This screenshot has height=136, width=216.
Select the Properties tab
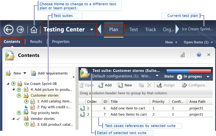pyautogui.click(x=61, y=42)
